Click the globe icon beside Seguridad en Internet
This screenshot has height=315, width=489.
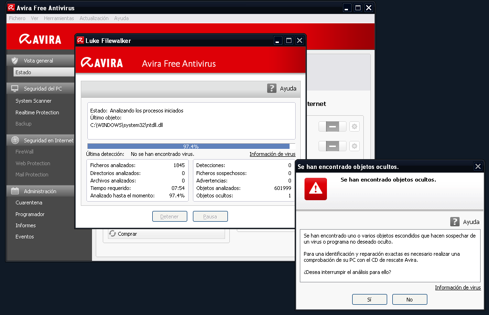[15, 140]
